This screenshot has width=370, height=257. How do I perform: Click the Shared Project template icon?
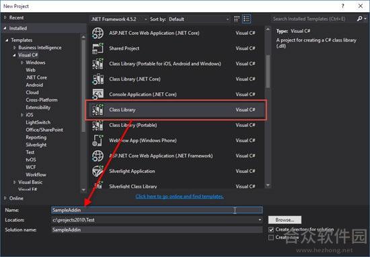click(98, 48)
